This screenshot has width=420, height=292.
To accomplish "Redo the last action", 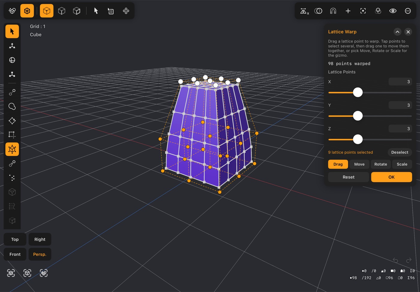I will [409, 260].
